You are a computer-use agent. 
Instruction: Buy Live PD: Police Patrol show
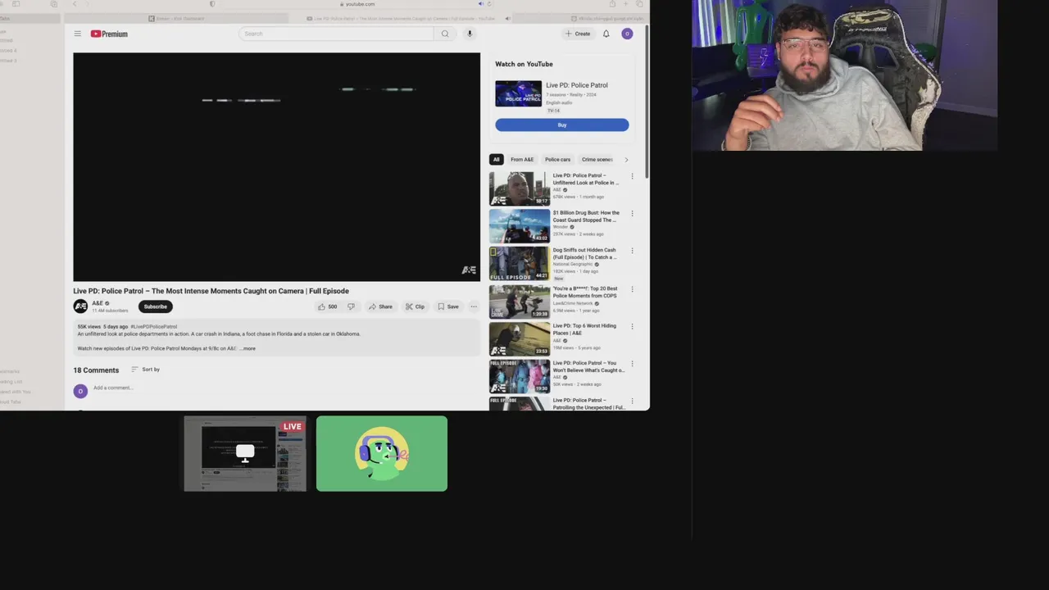(562, 125)
